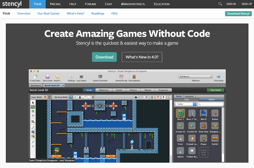
Task: Click the Test Game arrow icon
Action: [218, 77]
